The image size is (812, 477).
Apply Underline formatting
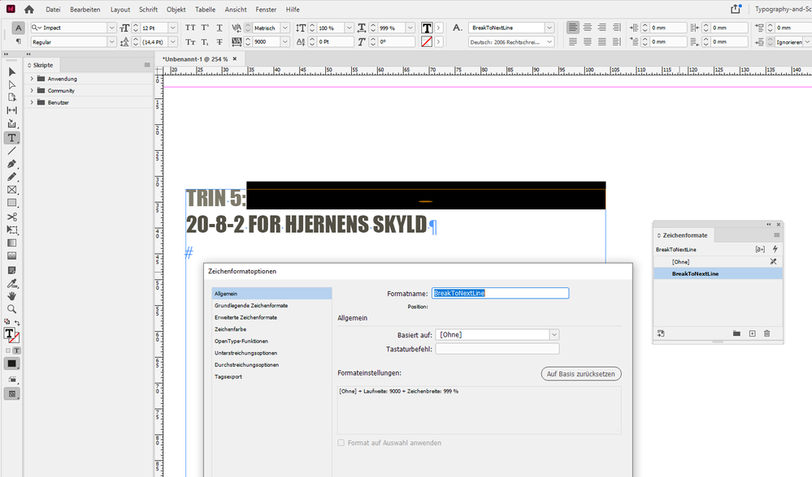pyautogui.click(x=219, y=28)
